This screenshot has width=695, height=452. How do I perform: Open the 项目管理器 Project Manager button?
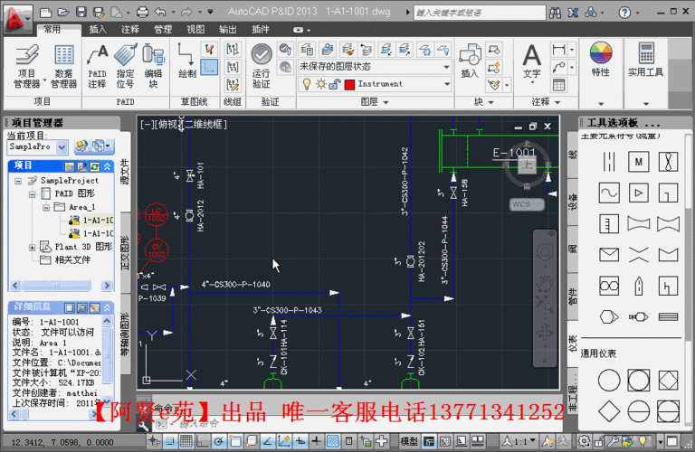pyautogui.click(x=26, y=66)
